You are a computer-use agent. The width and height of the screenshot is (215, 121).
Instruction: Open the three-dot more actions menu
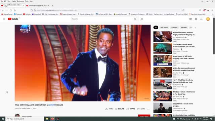(148, 109)
